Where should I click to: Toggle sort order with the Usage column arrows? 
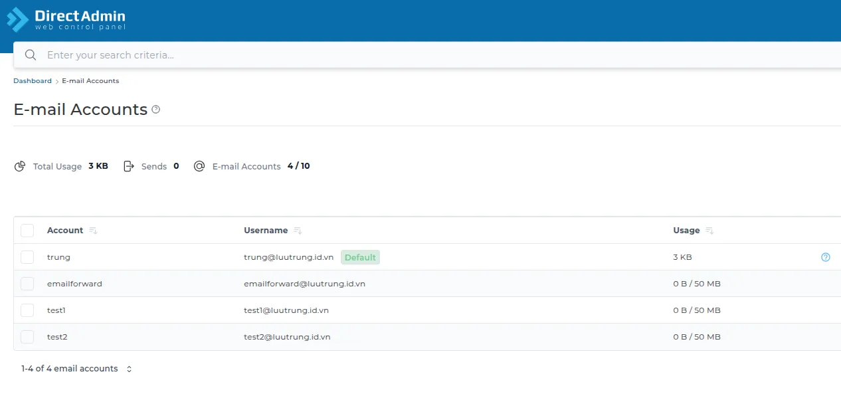click(x=708, y=231)
